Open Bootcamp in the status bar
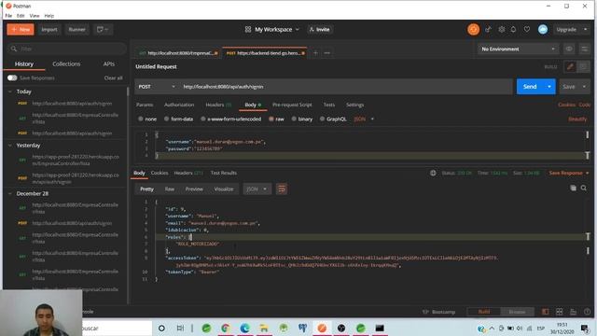The image size is (597, 336). (439, 312)
